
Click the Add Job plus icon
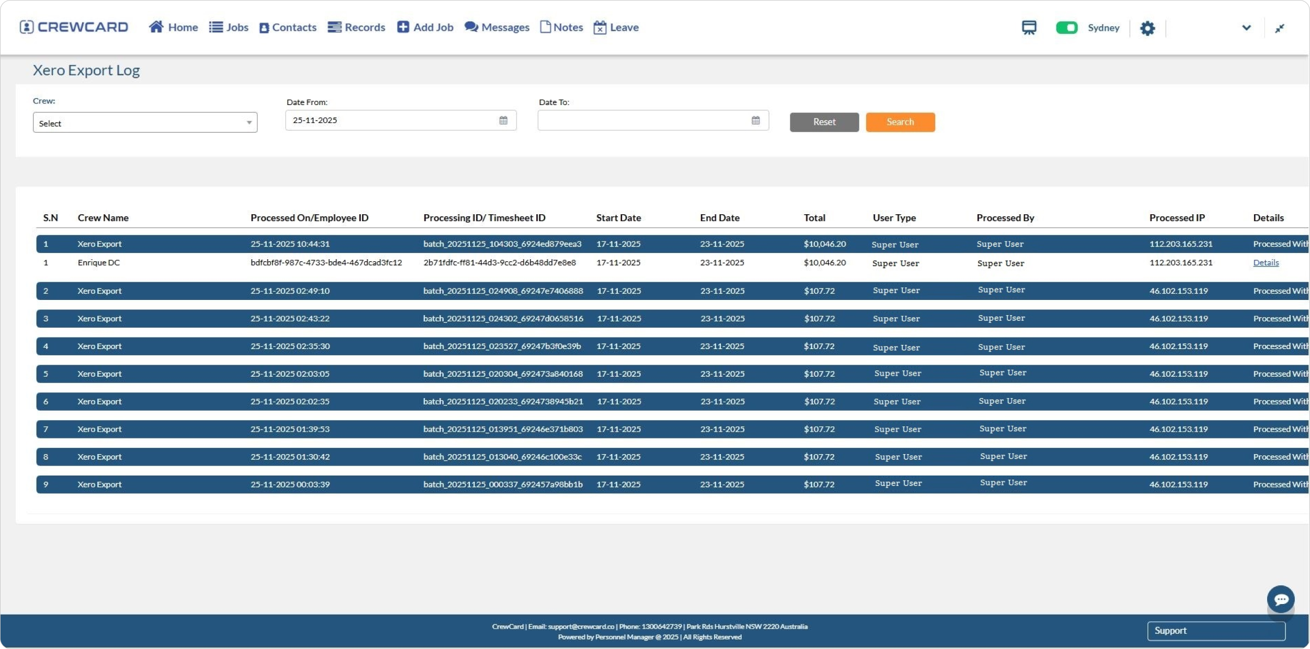(403, 27)
